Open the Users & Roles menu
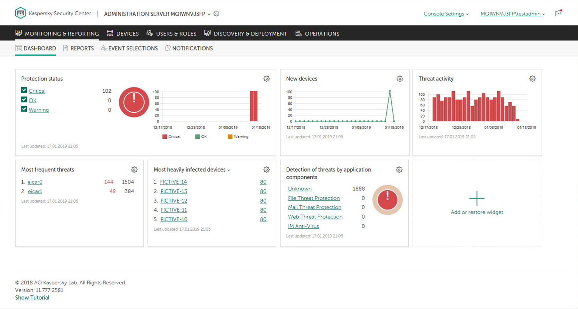 point(171,34)
